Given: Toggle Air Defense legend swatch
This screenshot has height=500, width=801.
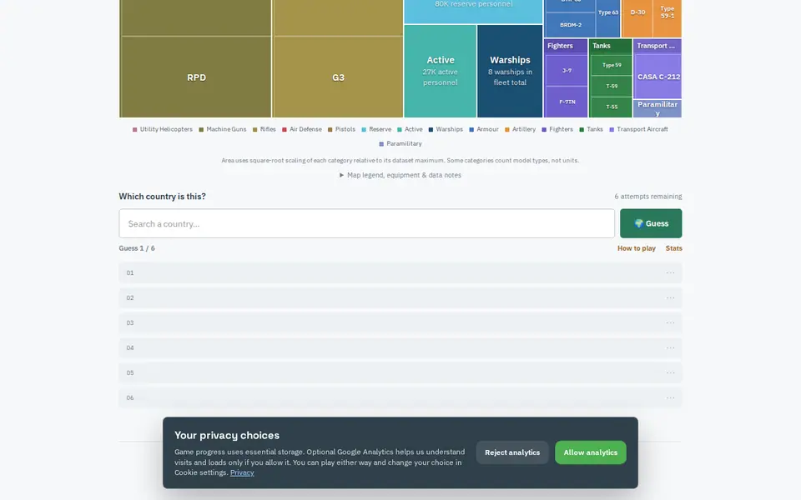Looking at the screenshot, I should pos(285,130).
